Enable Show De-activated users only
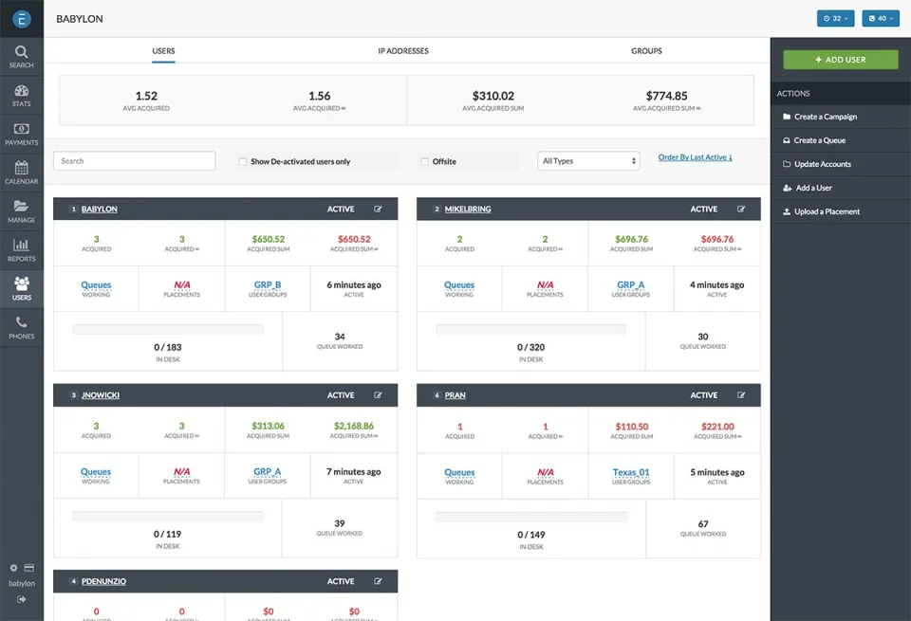The height and width of the screenshot is (621, 911). pos(243,161)
